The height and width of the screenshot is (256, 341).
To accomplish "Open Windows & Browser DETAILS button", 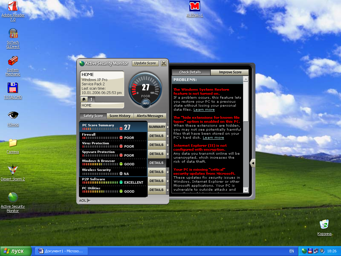I will click(157, 163).
